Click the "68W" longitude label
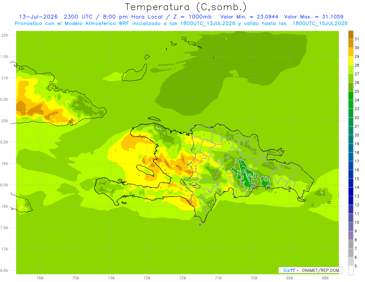 pos(325,278)
